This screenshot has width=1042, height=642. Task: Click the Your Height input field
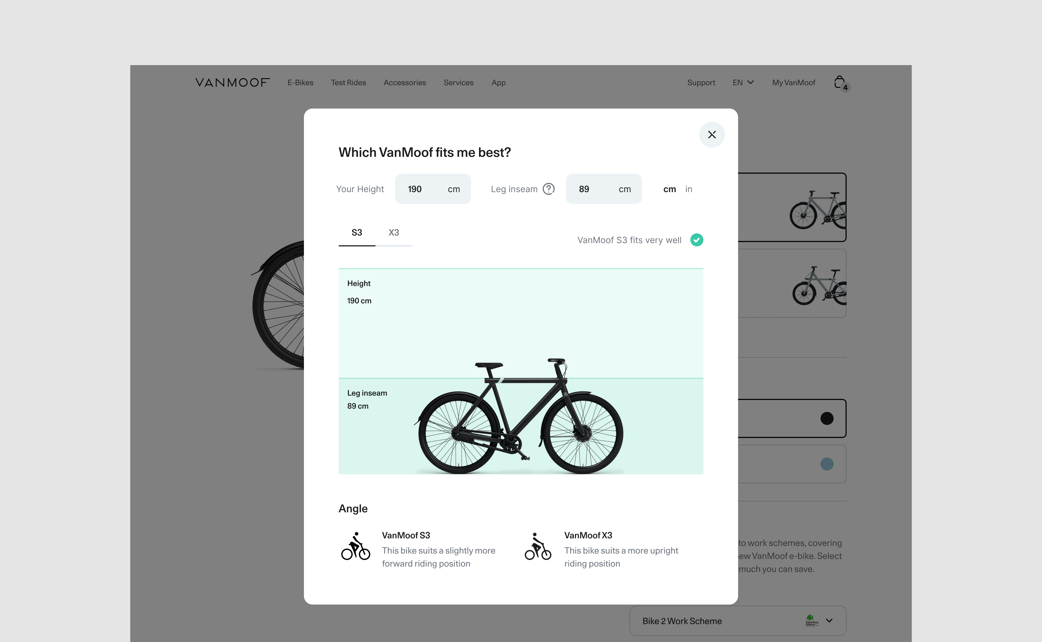pos(433,189)
